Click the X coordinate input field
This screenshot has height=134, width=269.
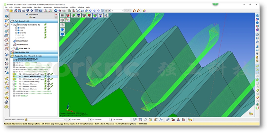(x=80, y=120)
